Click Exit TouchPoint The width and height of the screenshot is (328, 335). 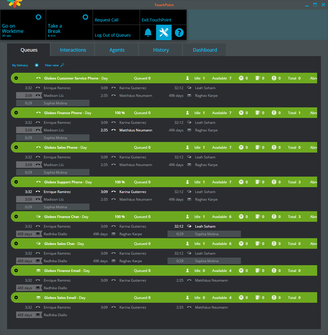pyautogui.click(x=156, y=20)
